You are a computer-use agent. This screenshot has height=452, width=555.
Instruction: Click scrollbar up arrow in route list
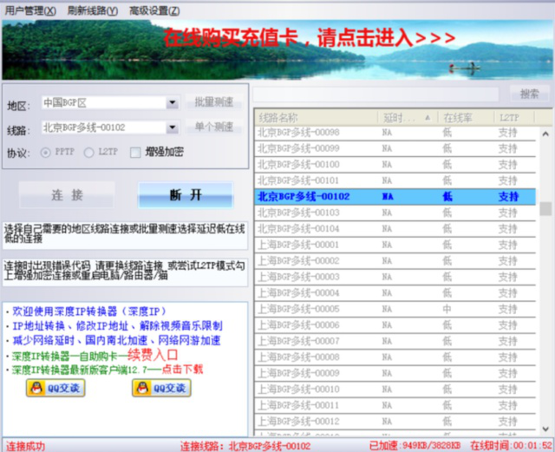[x=545, y=134]
